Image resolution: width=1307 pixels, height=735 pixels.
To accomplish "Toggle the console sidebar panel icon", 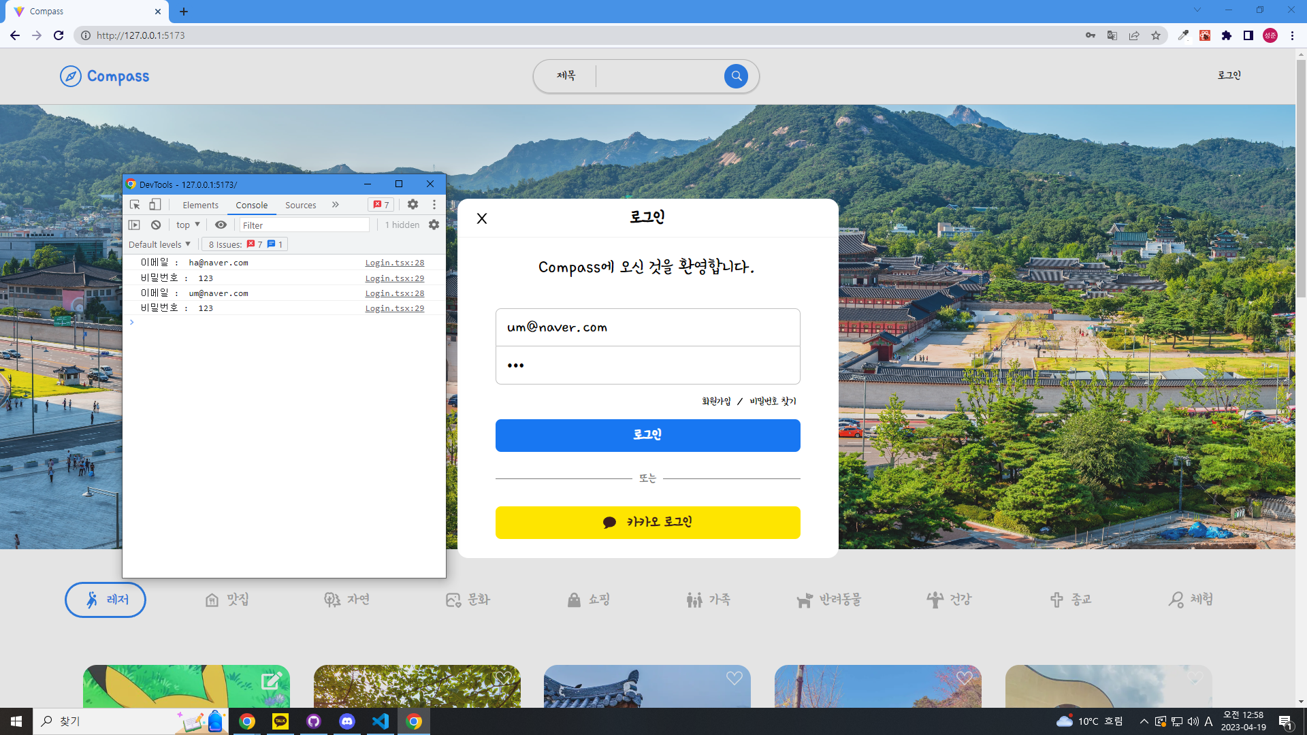I will tap(134, 225).
